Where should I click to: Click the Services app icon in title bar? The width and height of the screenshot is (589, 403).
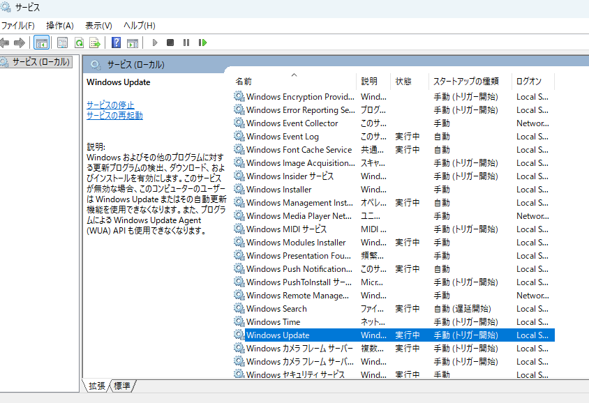tap(6, 7)
